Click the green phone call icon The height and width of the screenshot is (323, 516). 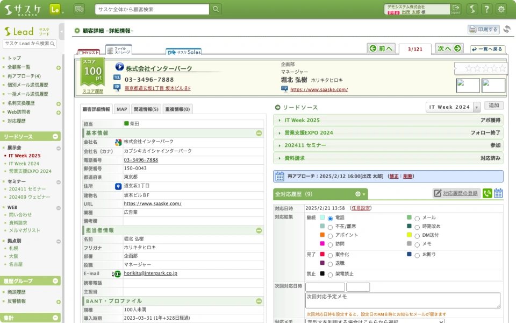(x=487, y=193)
